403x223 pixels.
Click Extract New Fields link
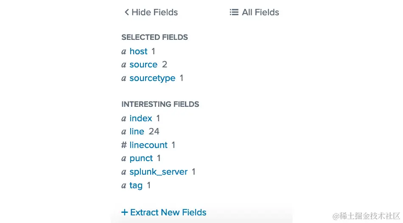168,212
